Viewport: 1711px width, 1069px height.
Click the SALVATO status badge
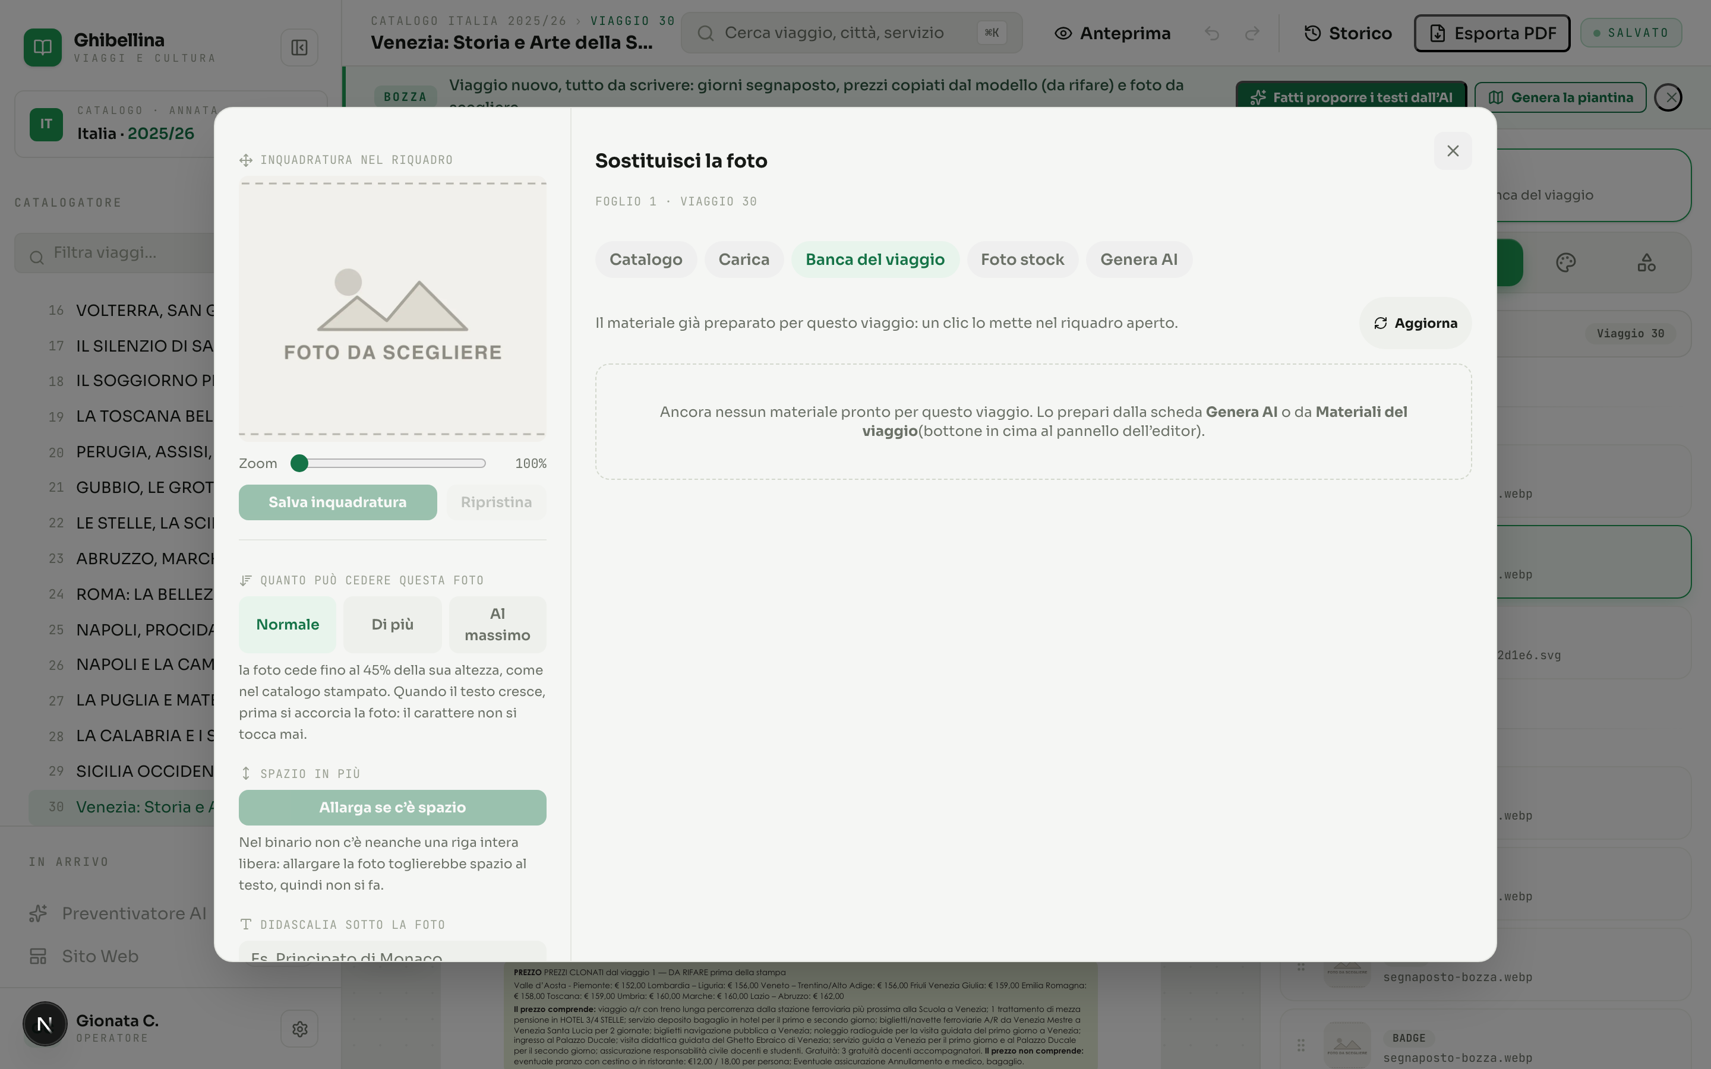1631,33
